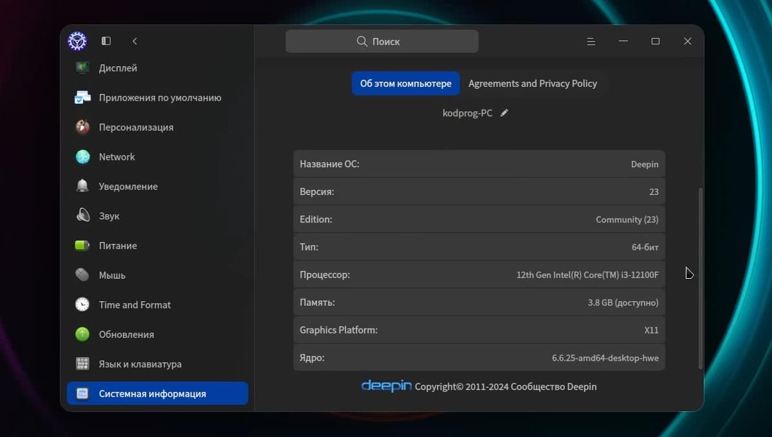Click the Copyright 2011-2024 Сообщество Deepin text
The height and width of the screenshot is (437, 772).
[x=506, y=387]
